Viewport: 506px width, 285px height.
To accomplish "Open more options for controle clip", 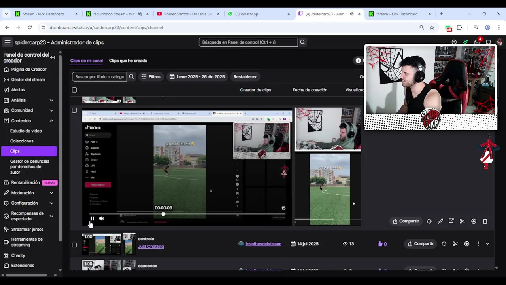I will click(x=478, y=244).
